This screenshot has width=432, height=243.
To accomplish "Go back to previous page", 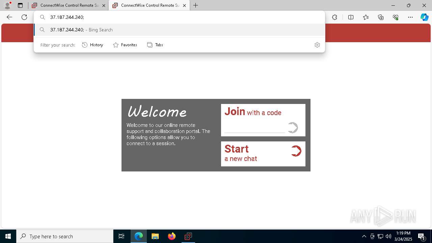I will pos(9,17).
